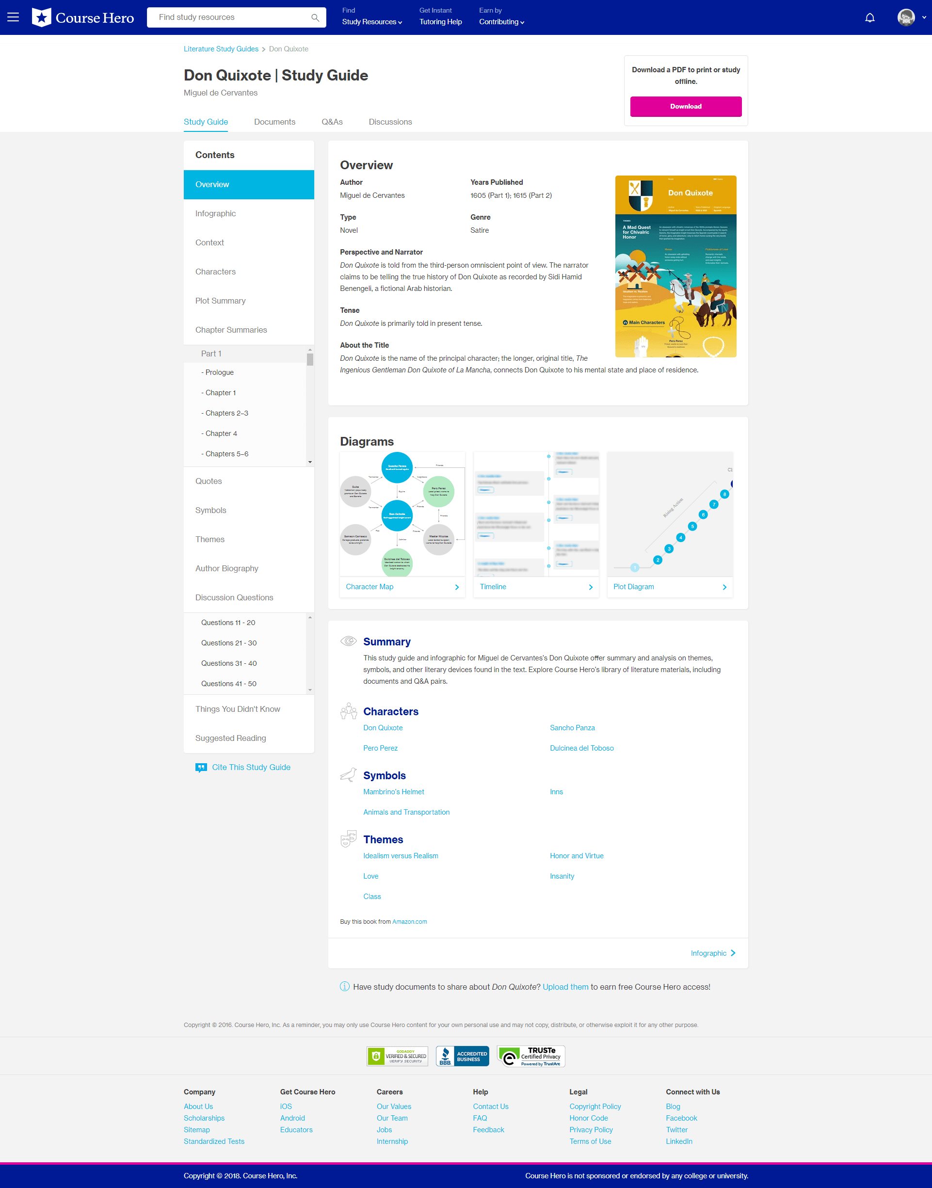Click the Upload them link

click(565, 987)
